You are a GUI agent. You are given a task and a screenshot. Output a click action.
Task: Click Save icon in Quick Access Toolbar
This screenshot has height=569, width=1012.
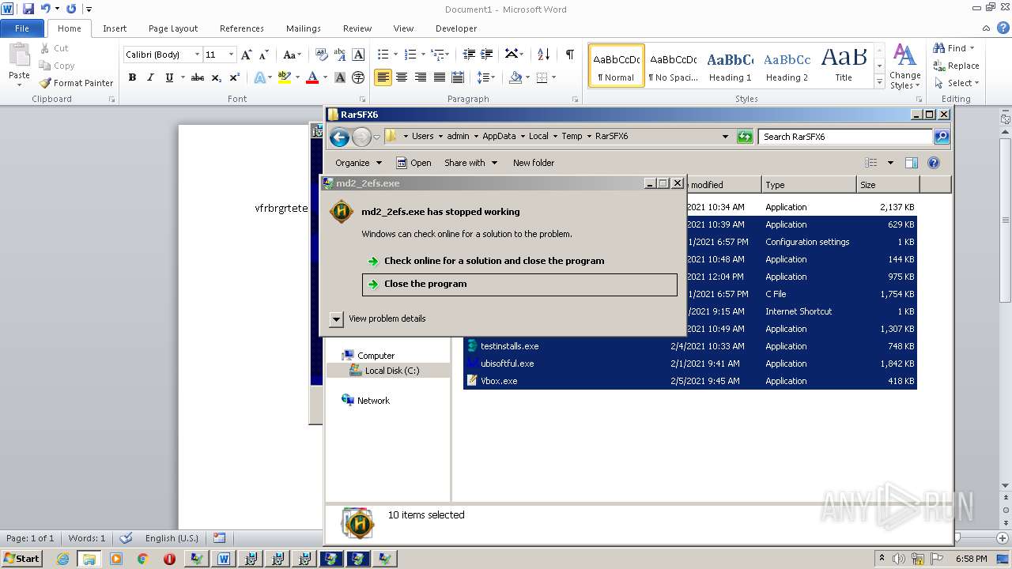pyautogui.click(x=28, y=9)
